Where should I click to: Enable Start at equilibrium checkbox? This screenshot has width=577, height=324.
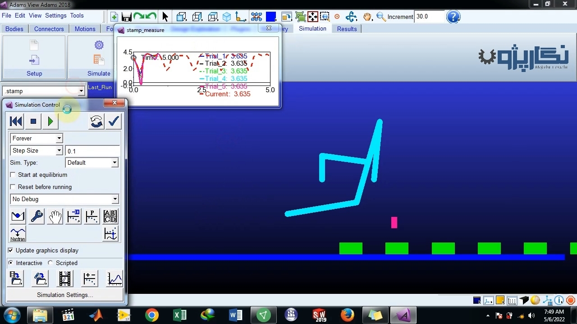(x=13, y=175)
